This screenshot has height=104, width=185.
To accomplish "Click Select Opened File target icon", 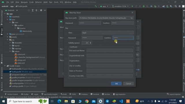I will pos(29,10).
